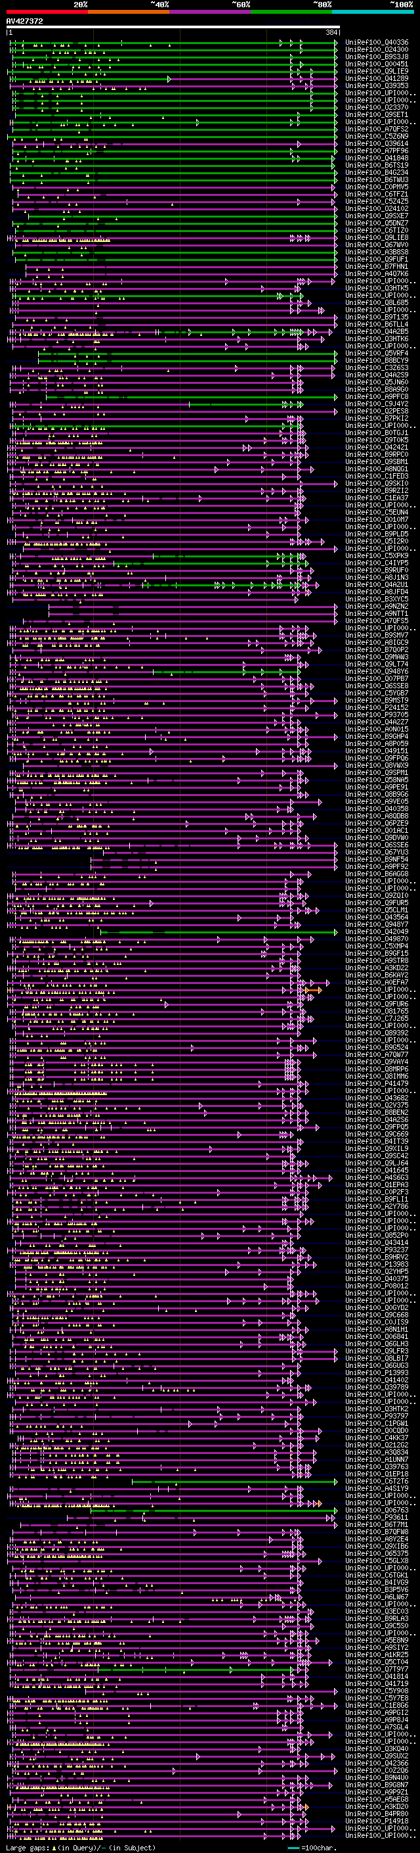Select the UniRef100_Q39353 alignment label
Screen dimensions: 420x1853
(377, 85)
